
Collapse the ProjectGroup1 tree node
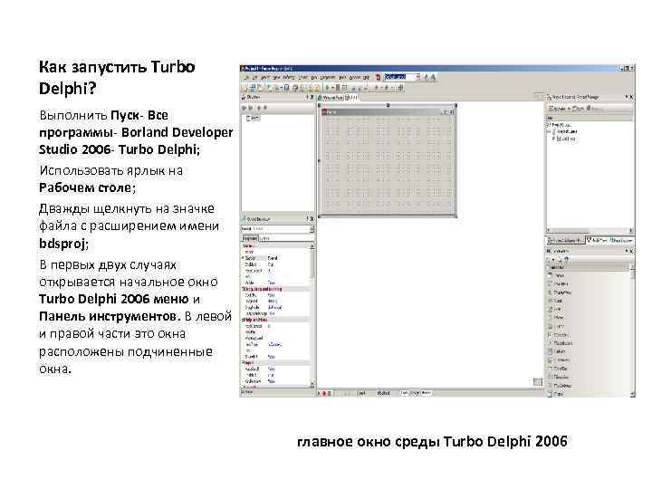pos(547,124)
